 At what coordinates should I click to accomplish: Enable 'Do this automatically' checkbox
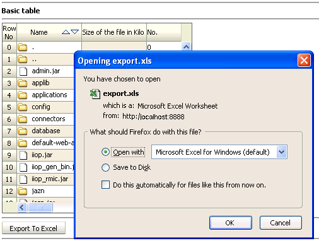pos(105,185)
